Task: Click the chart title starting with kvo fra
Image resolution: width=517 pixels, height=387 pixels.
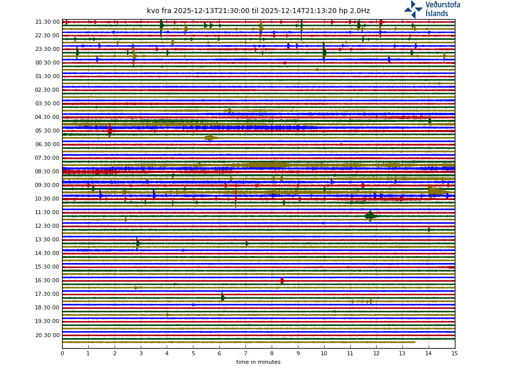Action: click(x=258, y=11)
